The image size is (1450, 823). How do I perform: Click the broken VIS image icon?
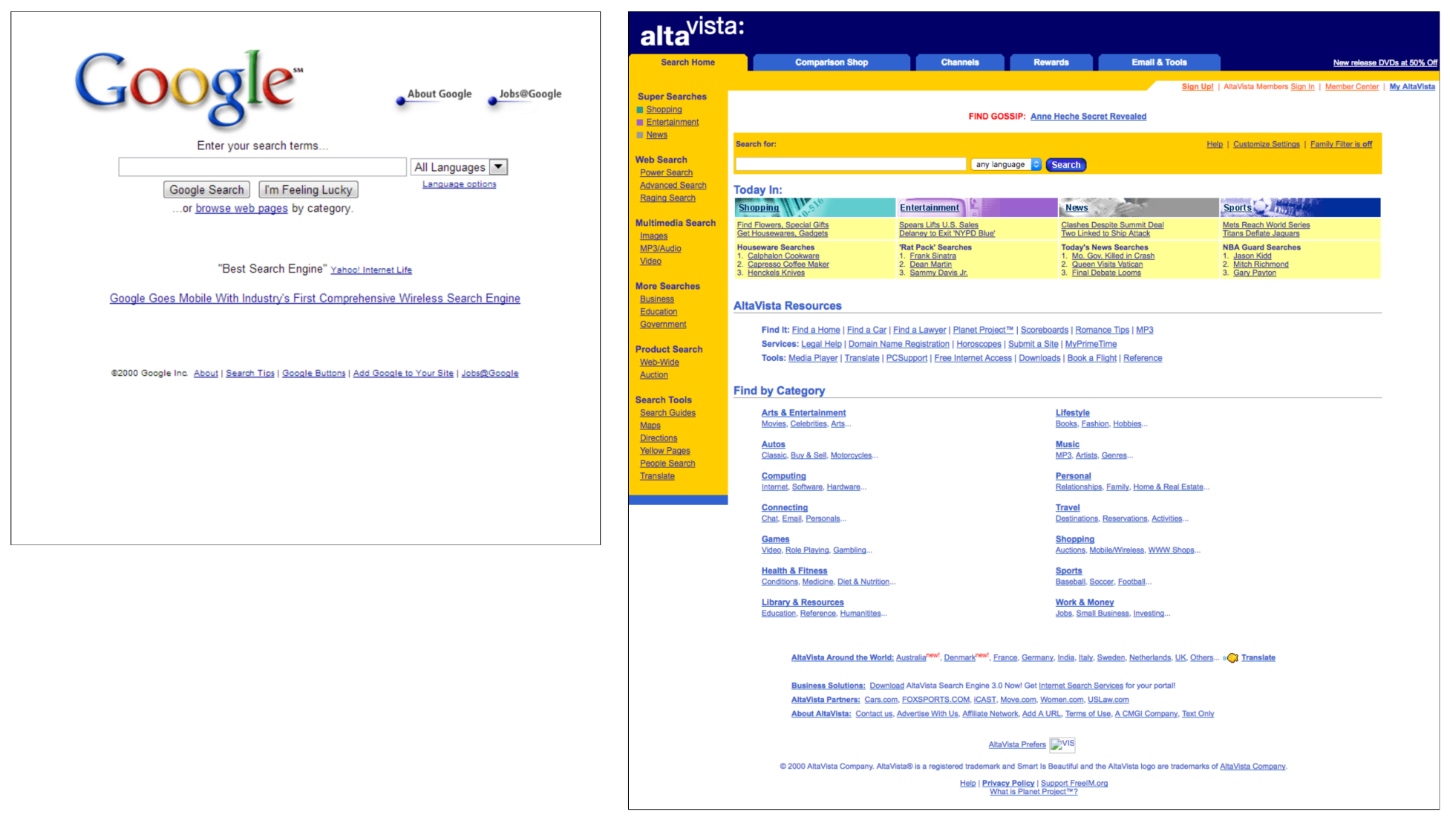(1062, 744)
